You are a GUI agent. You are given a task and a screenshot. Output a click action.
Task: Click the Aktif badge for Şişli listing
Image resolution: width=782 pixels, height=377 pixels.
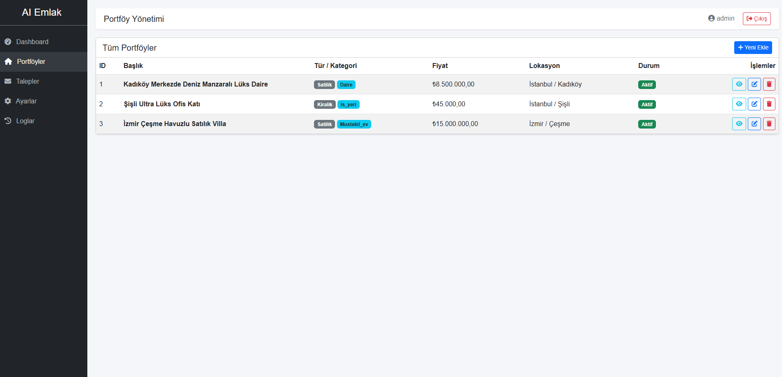647,105
